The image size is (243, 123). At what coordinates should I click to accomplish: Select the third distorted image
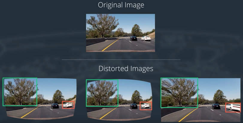pyautogui.click(x=201, y=100)
